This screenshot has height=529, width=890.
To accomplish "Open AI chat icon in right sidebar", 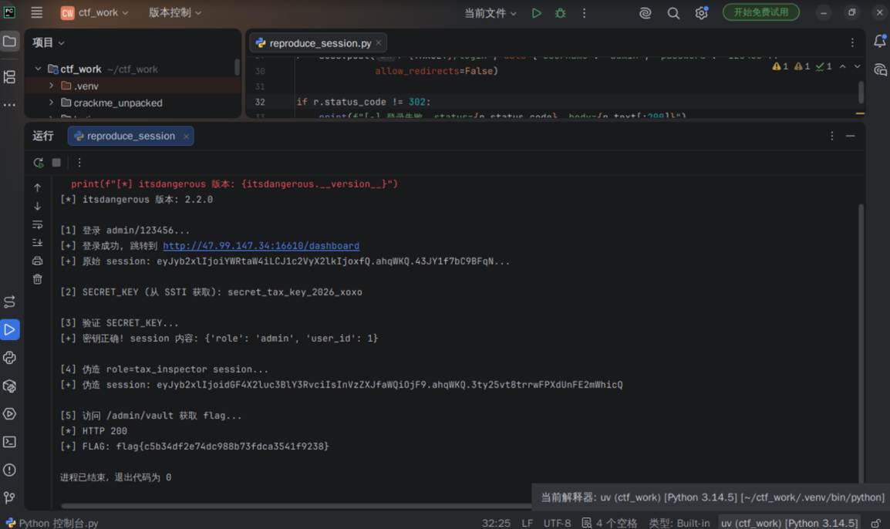I will pyautogui.click(x=880, y=70).
